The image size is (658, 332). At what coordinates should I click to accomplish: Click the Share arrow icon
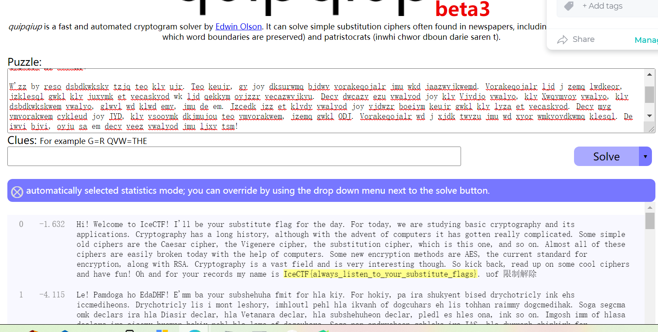(x=562, y=40)
